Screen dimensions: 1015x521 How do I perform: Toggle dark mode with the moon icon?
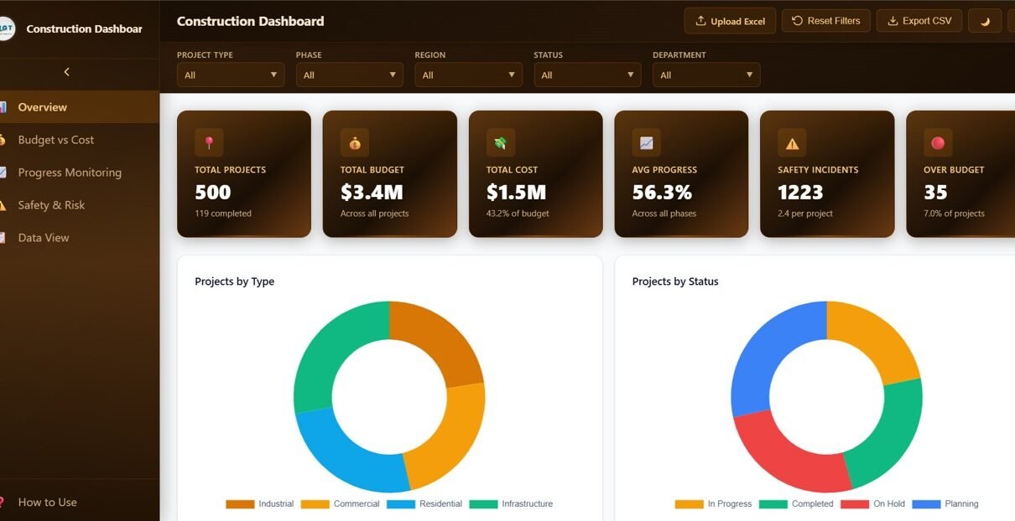coord(985,21)
